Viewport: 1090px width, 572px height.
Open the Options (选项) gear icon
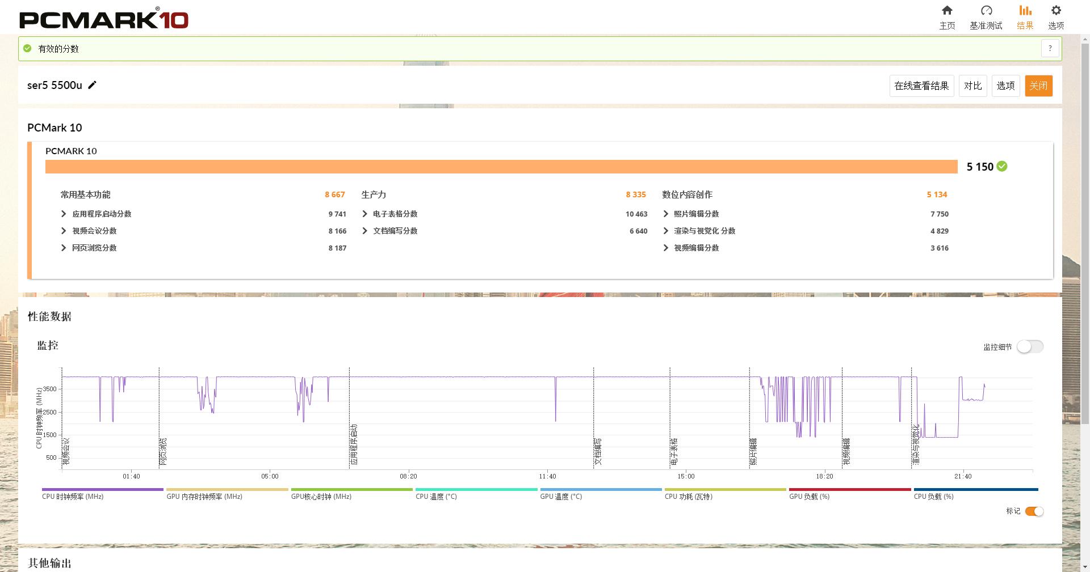(x=1055, y=11)
